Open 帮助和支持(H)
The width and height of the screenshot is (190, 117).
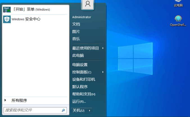pyautogui.click(x=84, y=94)
